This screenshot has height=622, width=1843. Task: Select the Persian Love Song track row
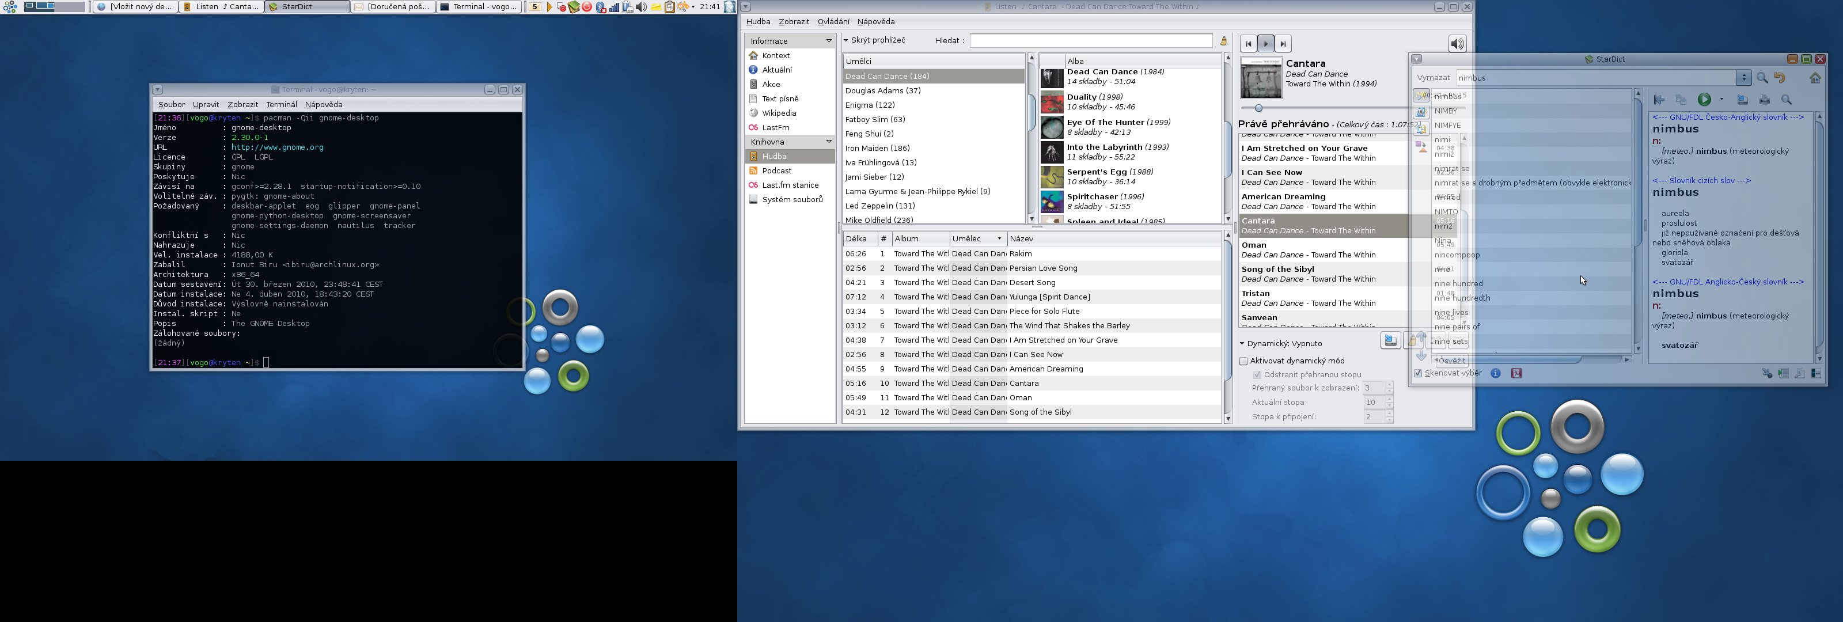1032,268
